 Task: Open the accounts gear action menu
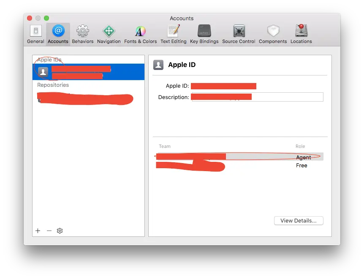tap(60, 231)
